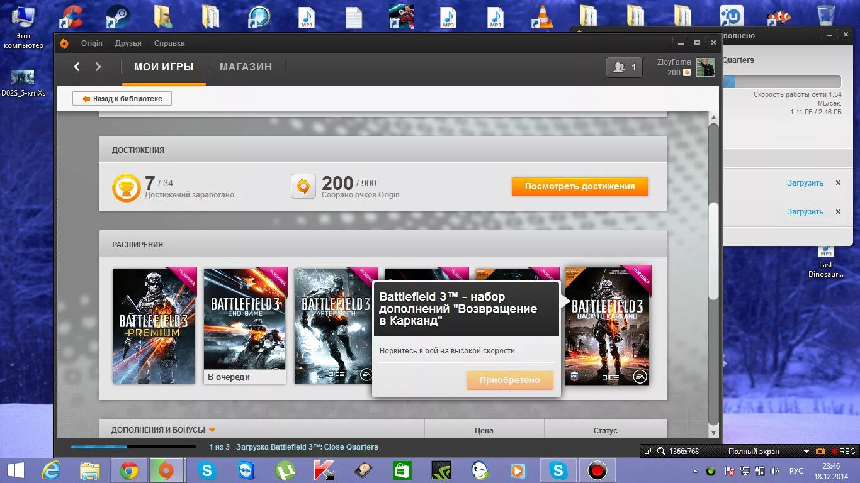Open NVIDIA app from taskbar
This screenshot has height=483, width=860.
coord(441,470)
